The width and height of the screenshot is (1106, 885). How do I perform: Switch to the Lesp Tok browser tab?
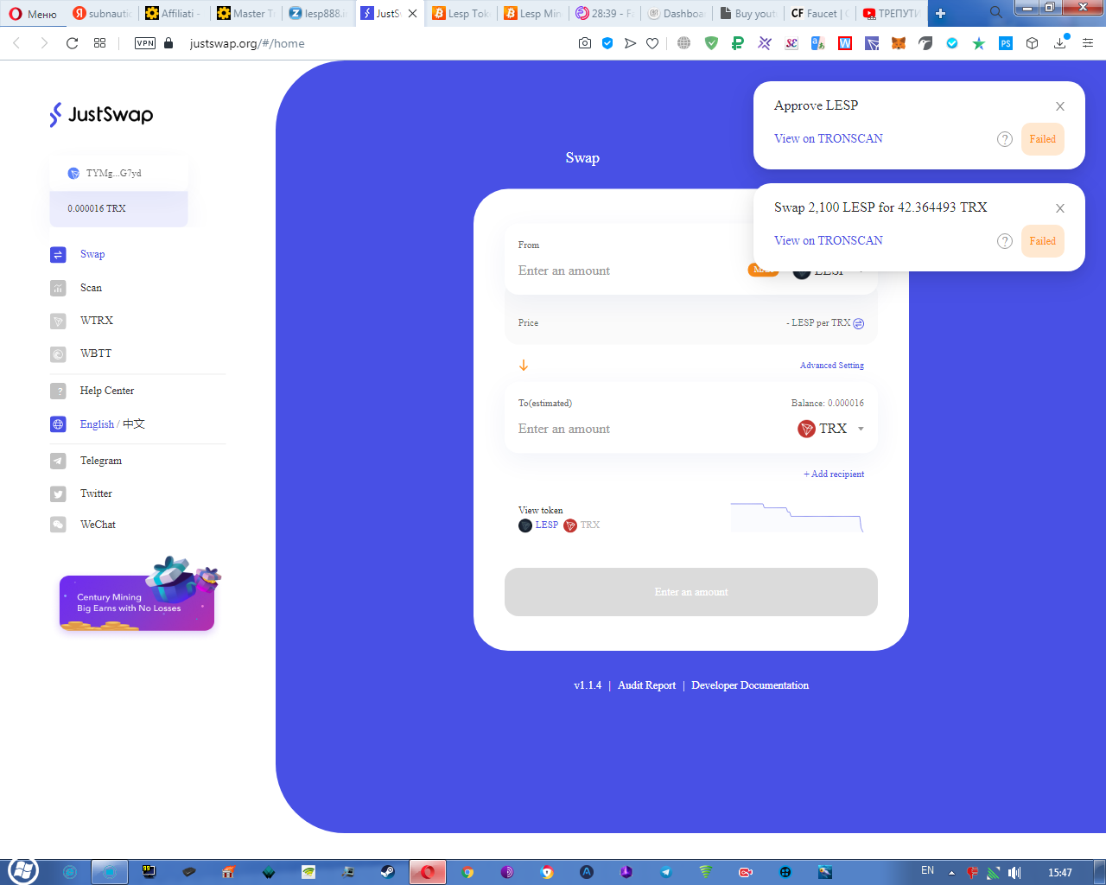coord(461,13)
